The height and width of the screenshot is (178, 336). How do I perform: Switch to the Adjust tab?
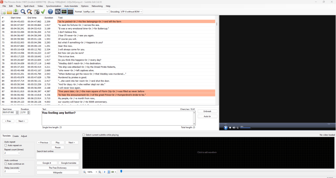click(24, 136)
